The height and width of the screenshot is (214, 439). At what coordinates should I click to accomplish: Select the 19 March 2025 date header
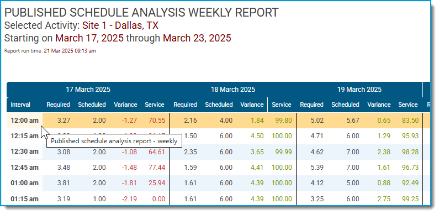tap(359, 90)
